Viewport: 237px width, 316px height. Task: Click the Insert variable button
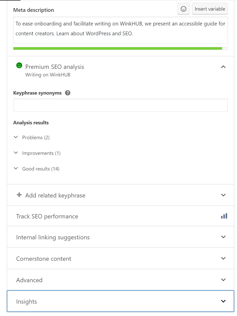point(210,9)
